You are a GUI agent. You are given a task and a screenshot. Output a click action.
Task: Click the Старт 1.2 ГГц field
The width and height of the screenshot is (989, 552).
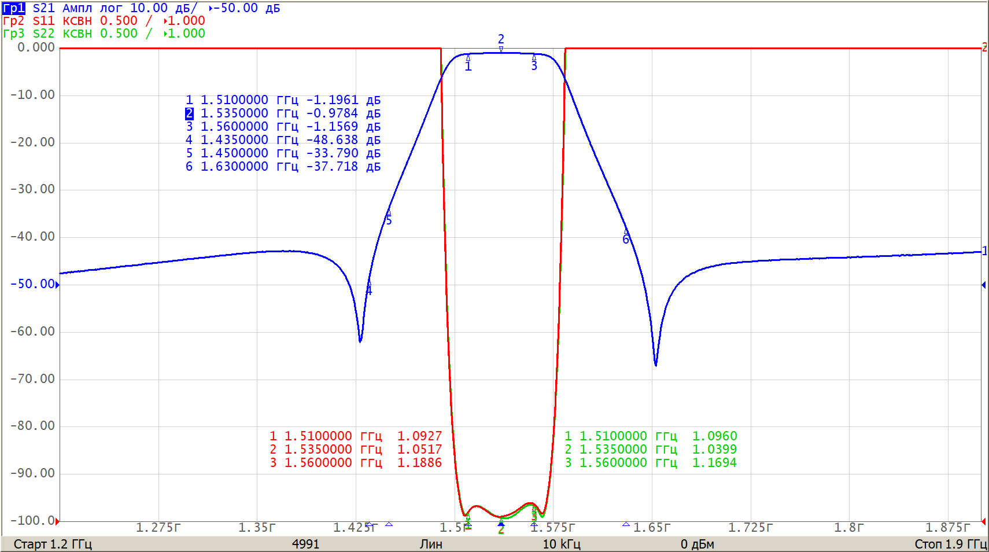click(53, 544)
